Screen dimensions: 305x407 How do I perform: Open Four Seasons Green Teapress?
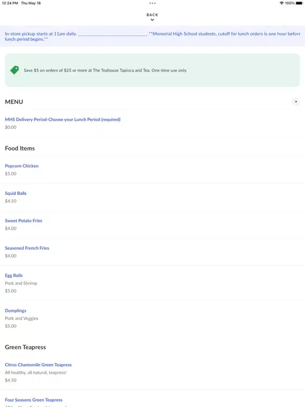[34, 400]
